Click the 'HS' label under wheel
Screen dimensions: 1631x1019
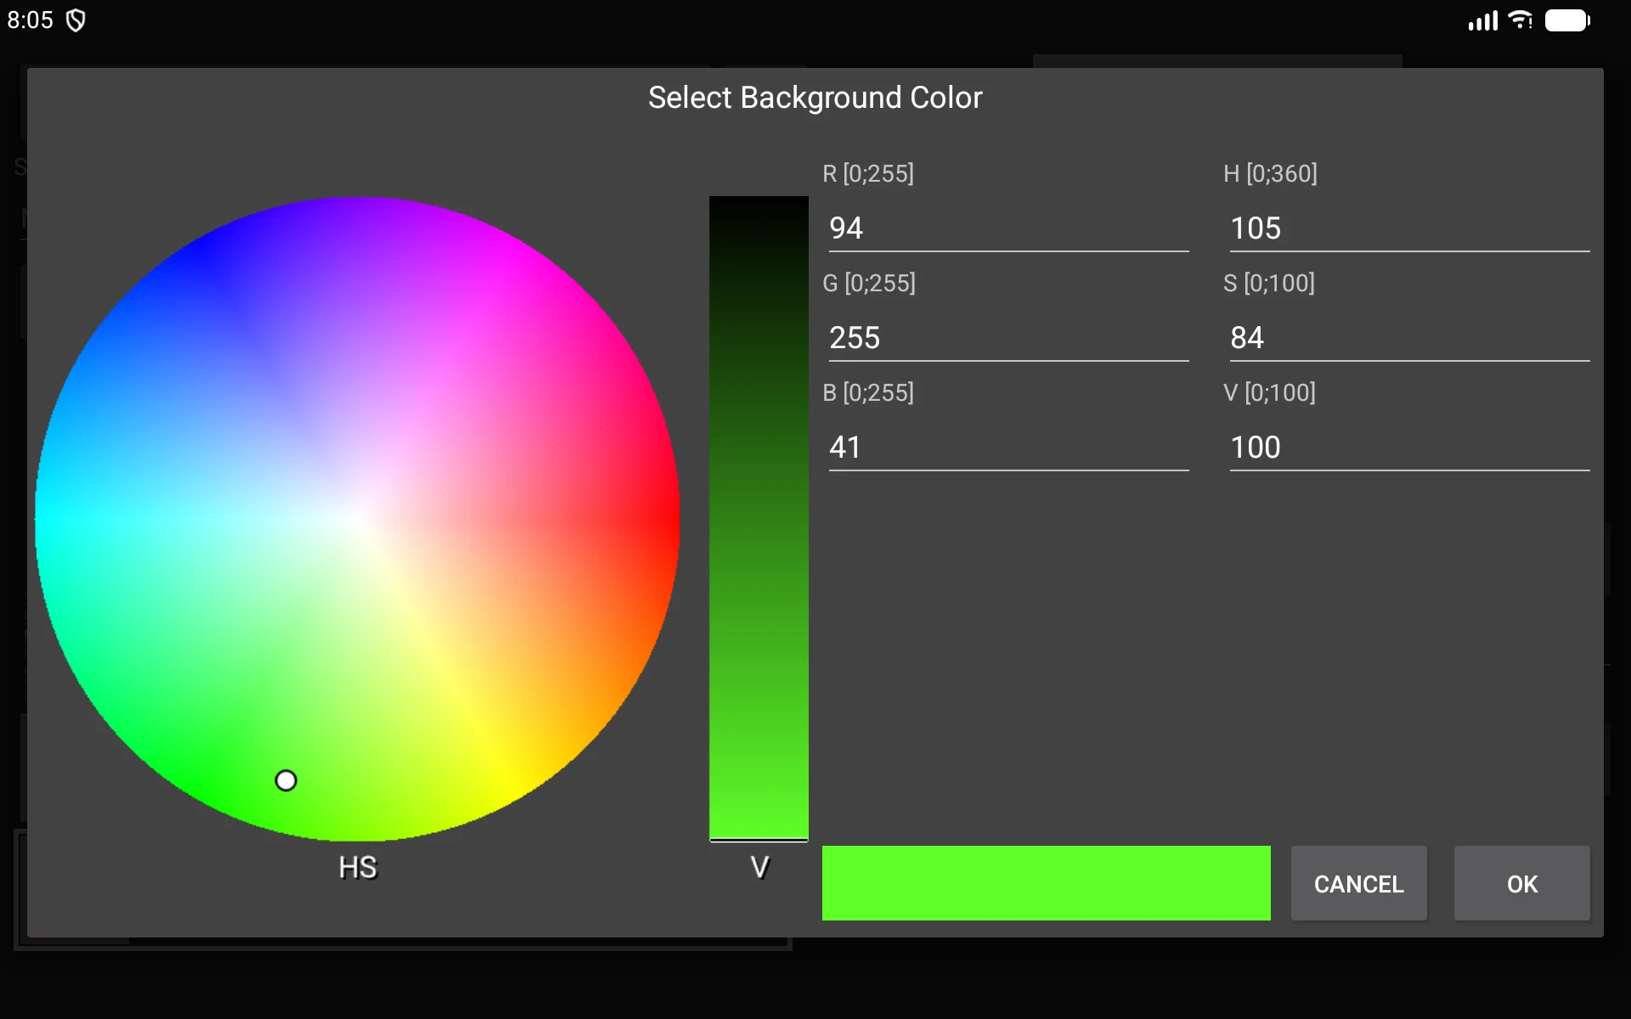[x=358, y=867]
